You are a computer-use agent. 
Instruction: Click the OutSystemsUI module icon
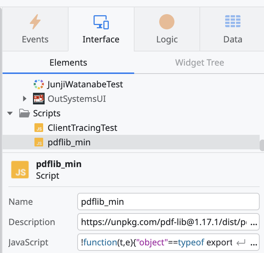pos(38,99)
